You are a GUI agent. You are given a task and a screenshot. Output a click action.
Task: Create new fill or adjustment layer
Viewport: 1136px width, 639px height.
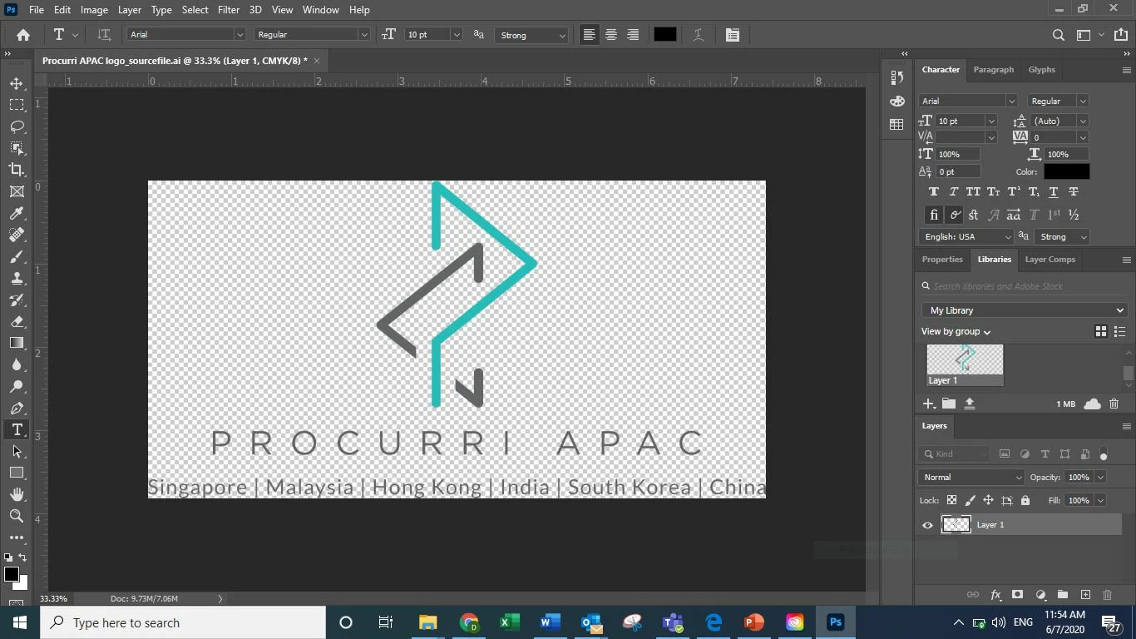click(1040, 595)
